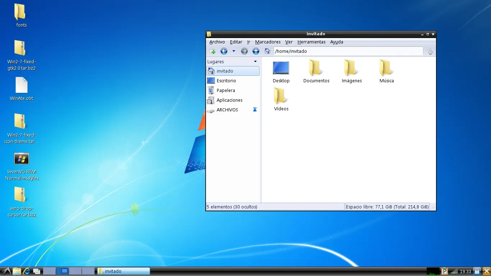Open the Editar menu
The height and width of the screenshot is (276, 491).
236,42
